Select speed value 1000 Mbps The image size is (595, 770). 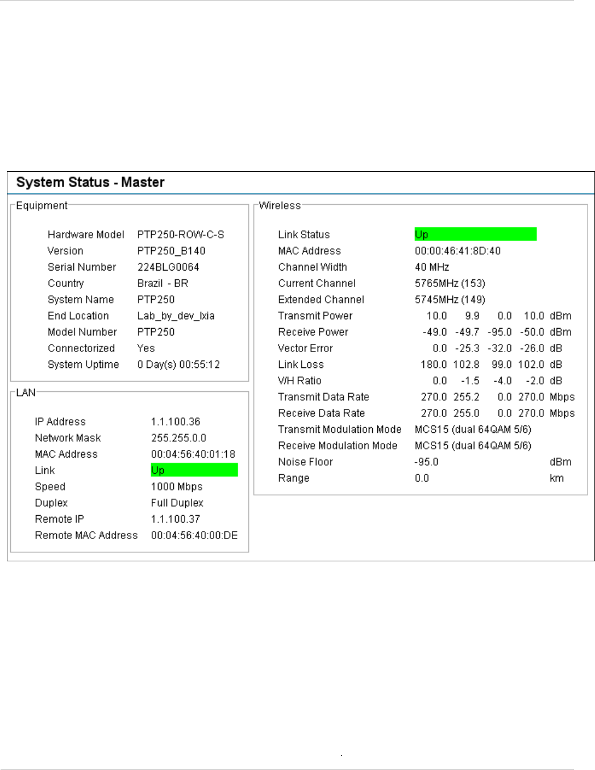(177, 486)
